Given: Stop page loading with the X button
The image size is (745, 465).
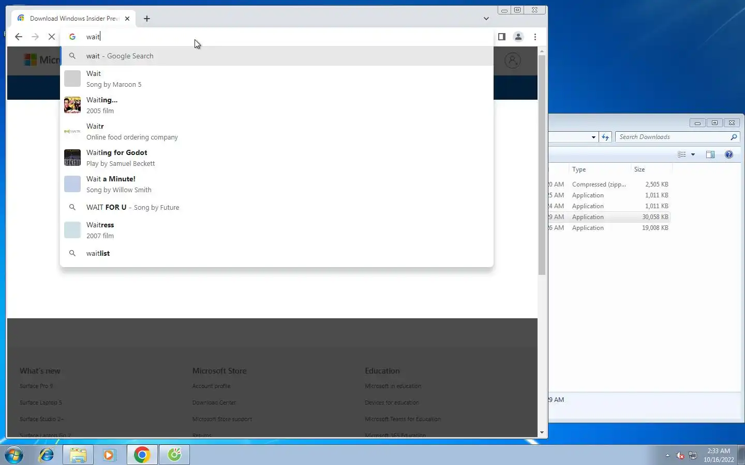Looking at the screenshot, I should (x=52, y=37).
